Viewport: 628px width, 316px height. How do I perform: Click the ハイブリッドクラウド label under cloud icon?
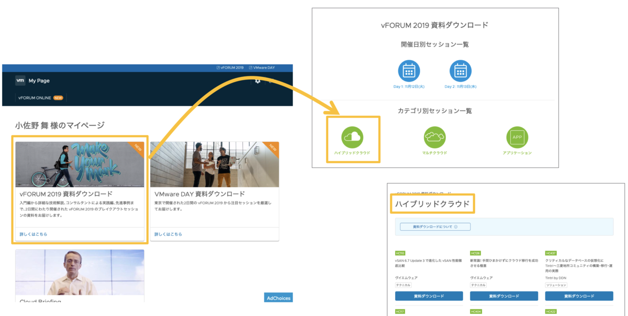click(x=352, y=153)
